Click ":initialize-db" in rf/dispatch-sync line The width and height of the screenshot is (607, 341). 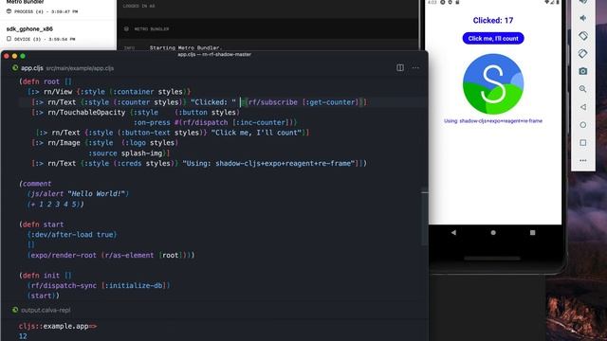(x=134, y=286)
